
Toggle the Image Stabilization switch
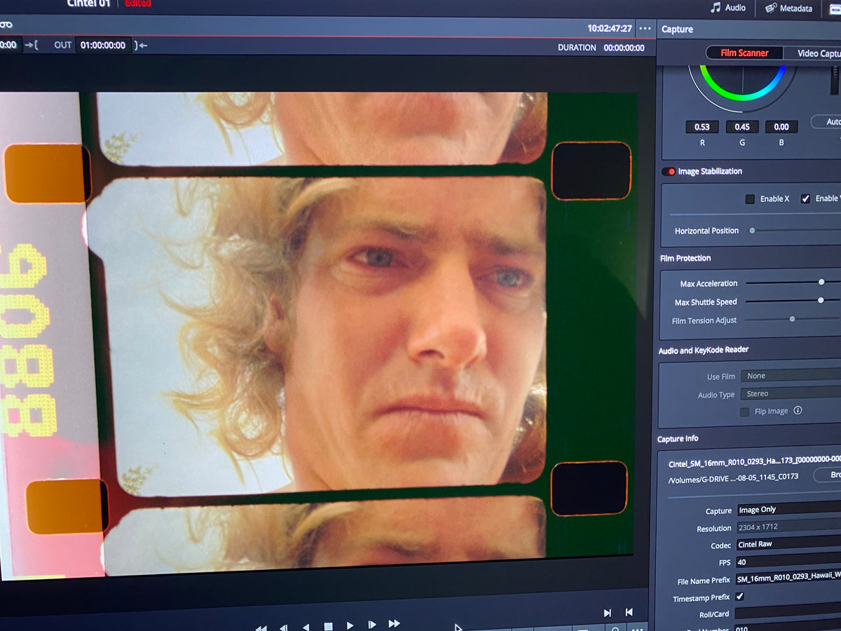[669, 172]
